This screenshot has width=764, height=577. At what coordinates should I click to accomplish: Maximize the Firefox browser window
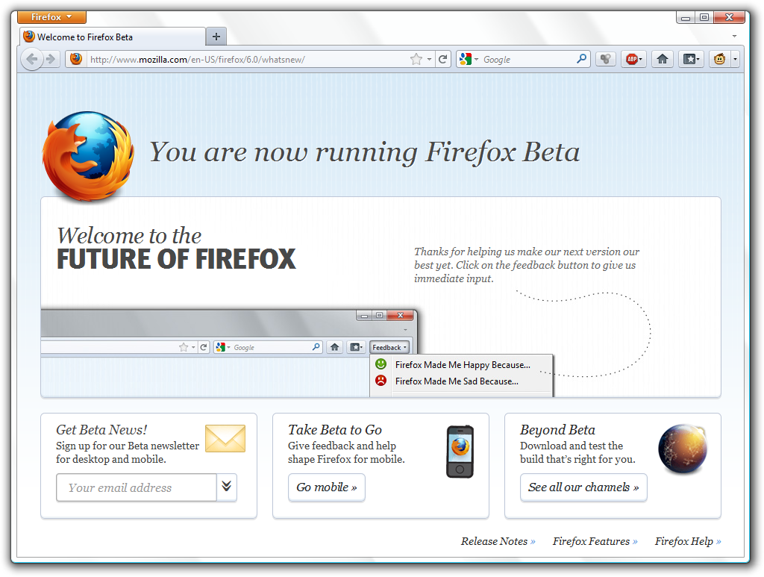pyautogui.click(x=704, y=18)
